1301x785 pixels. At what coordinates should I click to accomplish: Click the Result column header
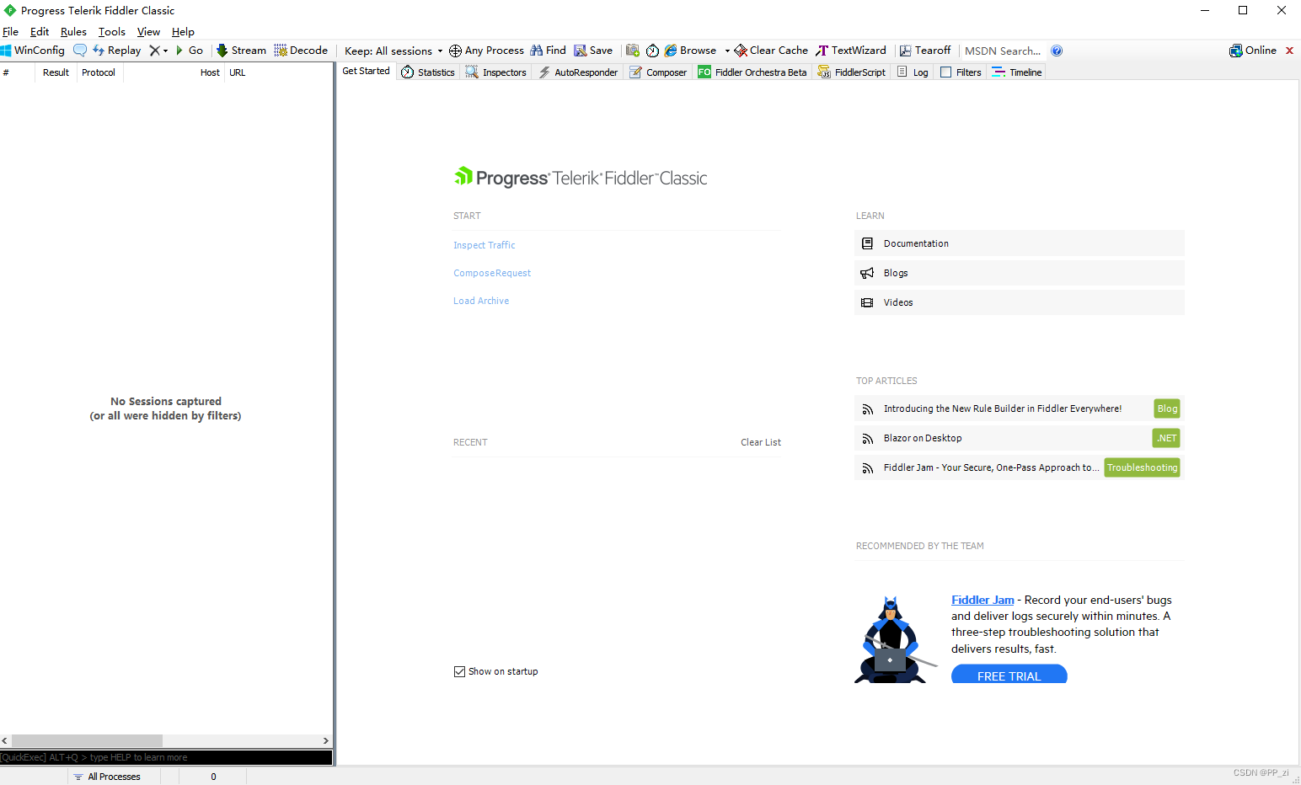pyautogui.click(x=56, y=72)
